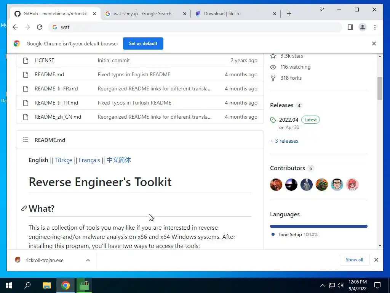Open README_tr_TR.md file
Screen dimensions: 390x293
(x=56, y=103)
